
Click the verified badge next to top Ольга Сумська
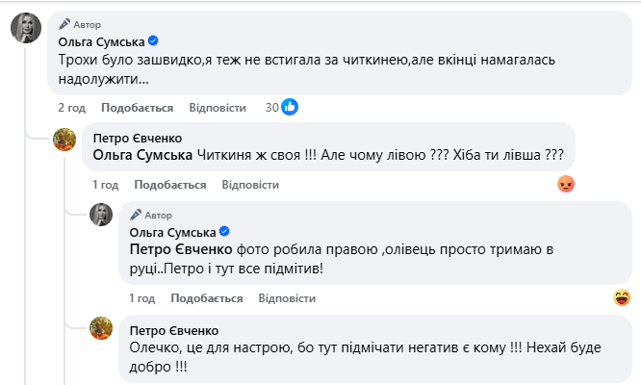coord(152,41)
